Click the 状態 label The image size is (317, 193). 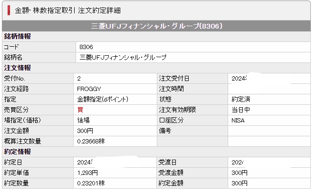165,99
